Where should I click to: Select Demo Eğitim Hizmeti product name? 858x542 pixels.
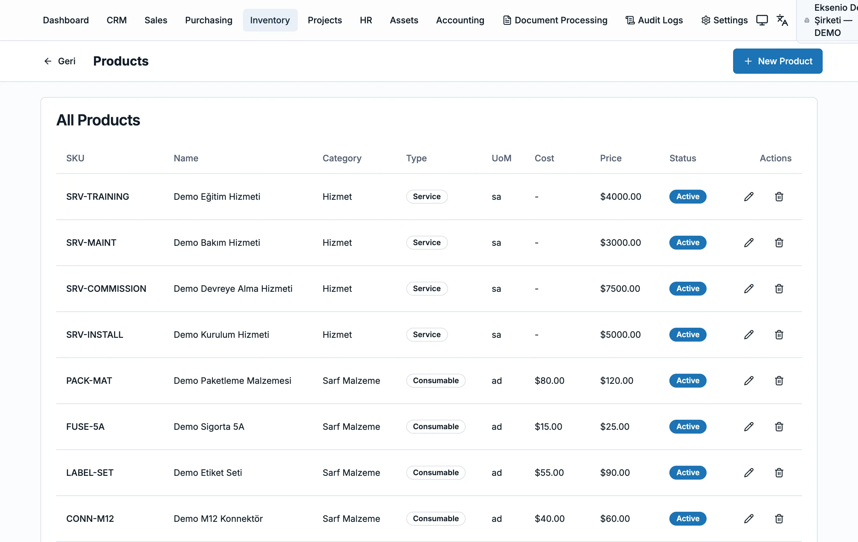(217, 196)
